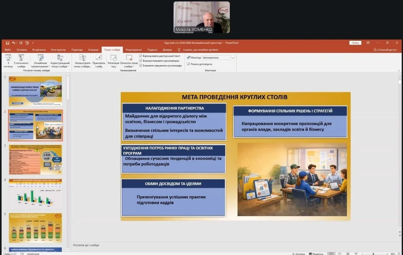403x255 pixels.
Task: Click the Save icon in quick access toolbar
Action: tap(7, 43)
